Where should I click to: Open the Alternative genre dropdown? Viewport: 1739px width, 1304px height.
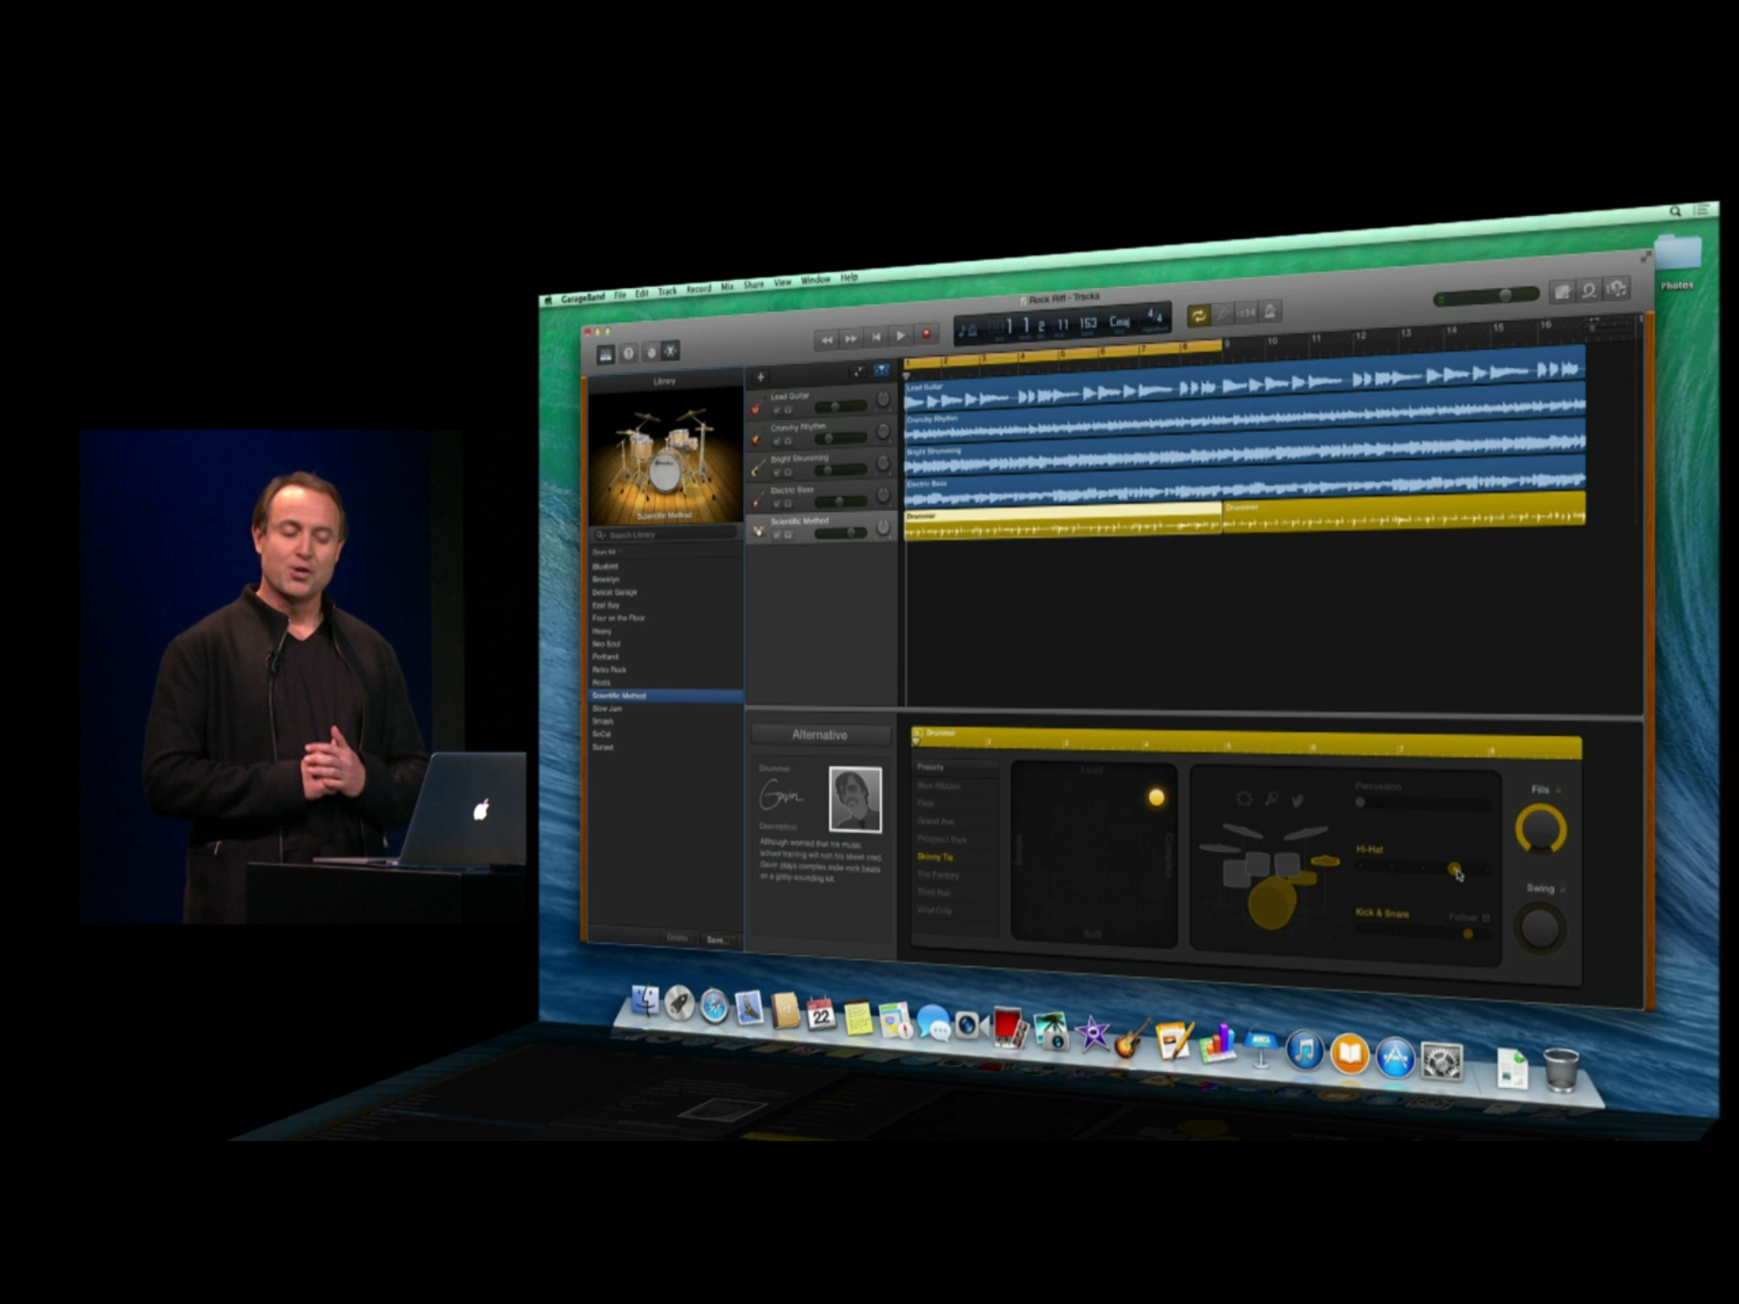820,735
